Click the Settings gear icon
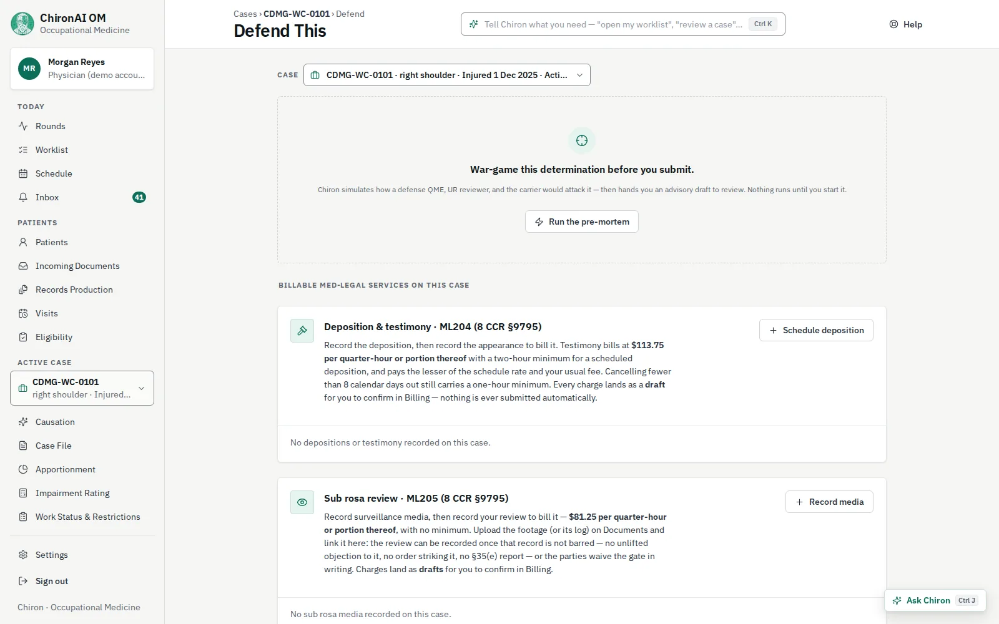 pyautogui.click(x=23, y=555)
